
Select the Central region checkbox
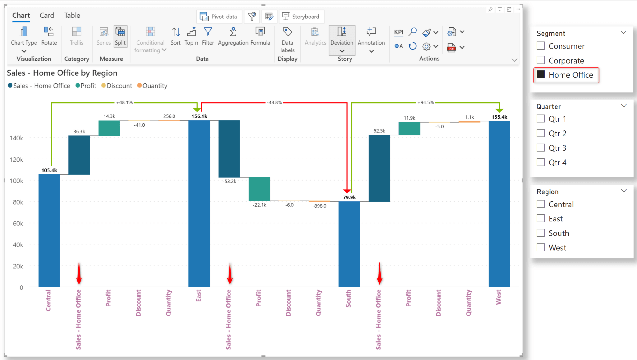click(x=541, y=204)
